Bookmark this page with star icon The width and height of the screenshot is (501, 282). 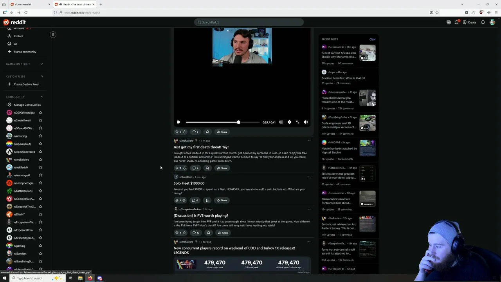coord(437,13)
